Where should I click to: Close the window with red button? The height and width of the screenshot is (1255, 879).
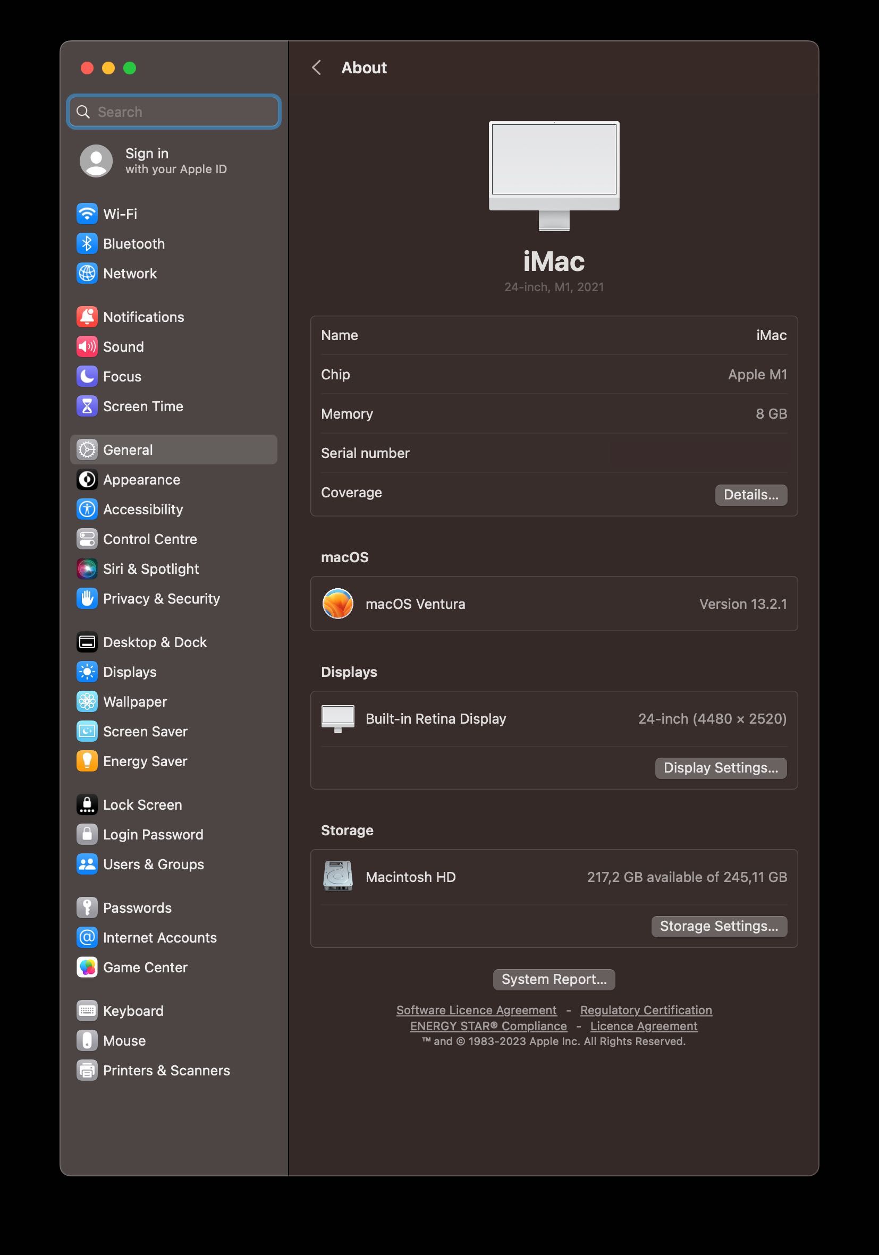point(87,68)
